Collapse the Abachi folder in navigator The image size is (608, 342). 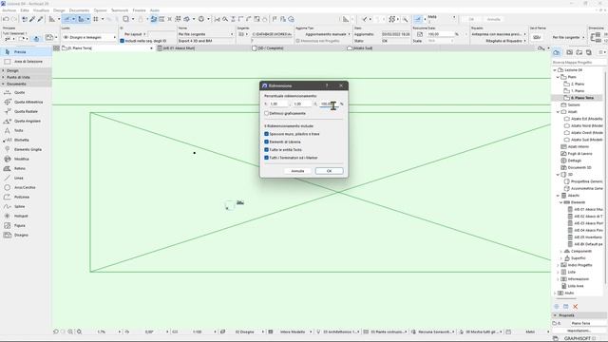click(x=559, y=196)
